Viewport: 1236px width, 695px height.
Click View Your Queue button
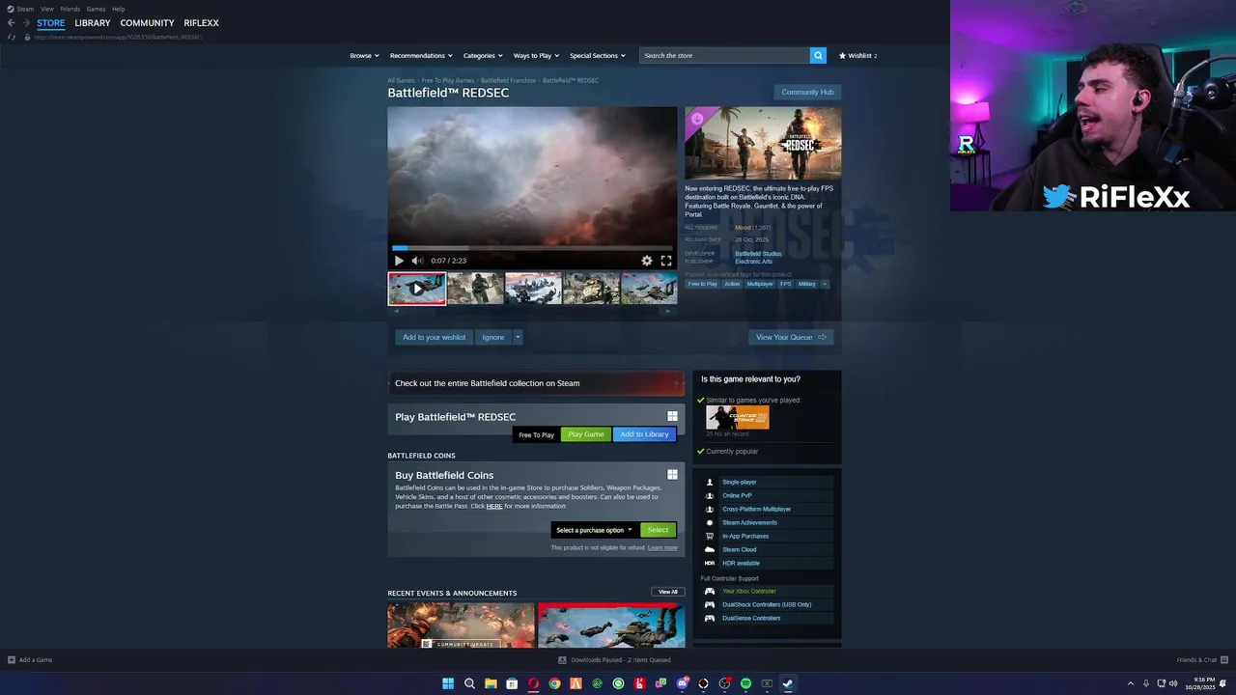point(791,337)
